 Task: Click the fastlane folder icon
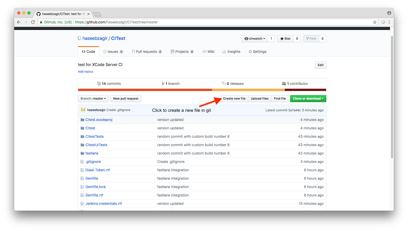point(82,153)
